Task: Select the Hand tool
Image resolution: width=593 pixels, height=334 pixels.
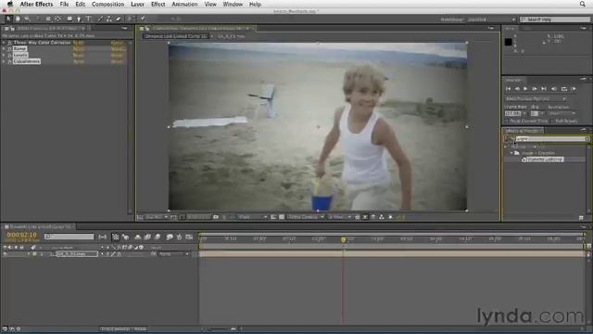Action: [18, 19]
